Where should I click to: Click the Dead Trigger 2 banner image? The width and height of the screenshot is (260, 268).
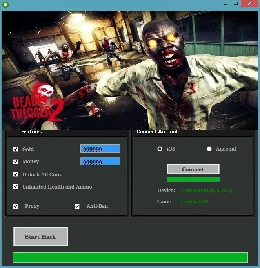(x=130, y=70)
